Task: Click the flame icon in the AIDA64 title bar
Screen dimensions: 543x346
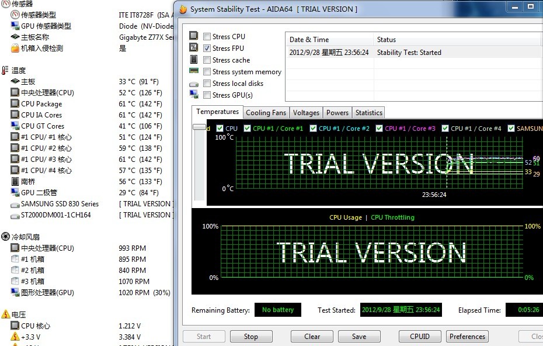Action: pyautogui.click(x=183, y=9)
